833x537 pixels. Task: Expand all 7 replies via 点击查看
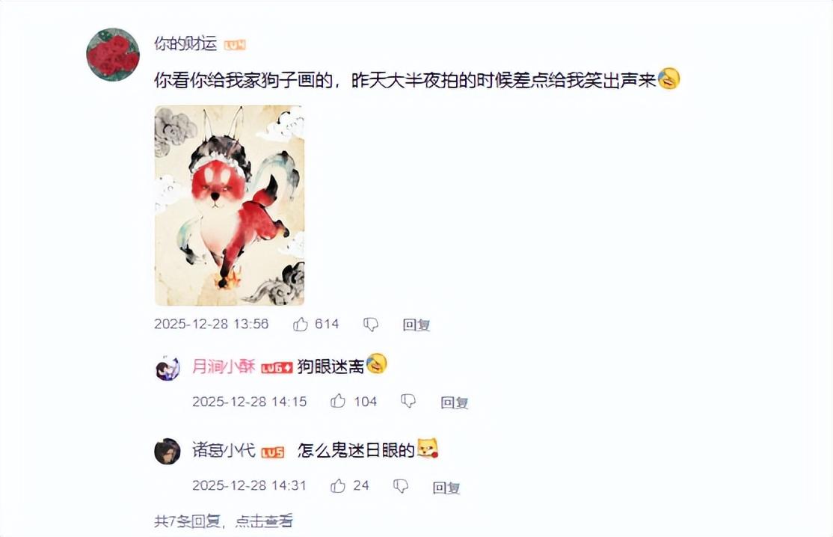pos(264,521)
